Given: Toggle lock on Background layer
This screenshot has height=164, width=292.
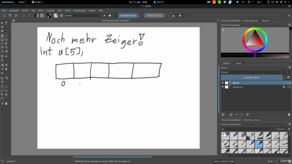Looking at the screenshot, I should 284,87.
